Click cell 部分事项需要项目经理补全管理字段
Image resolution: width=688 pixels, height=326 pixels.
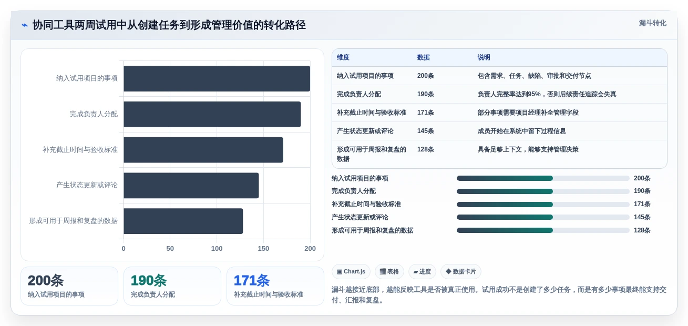(528, 113)
